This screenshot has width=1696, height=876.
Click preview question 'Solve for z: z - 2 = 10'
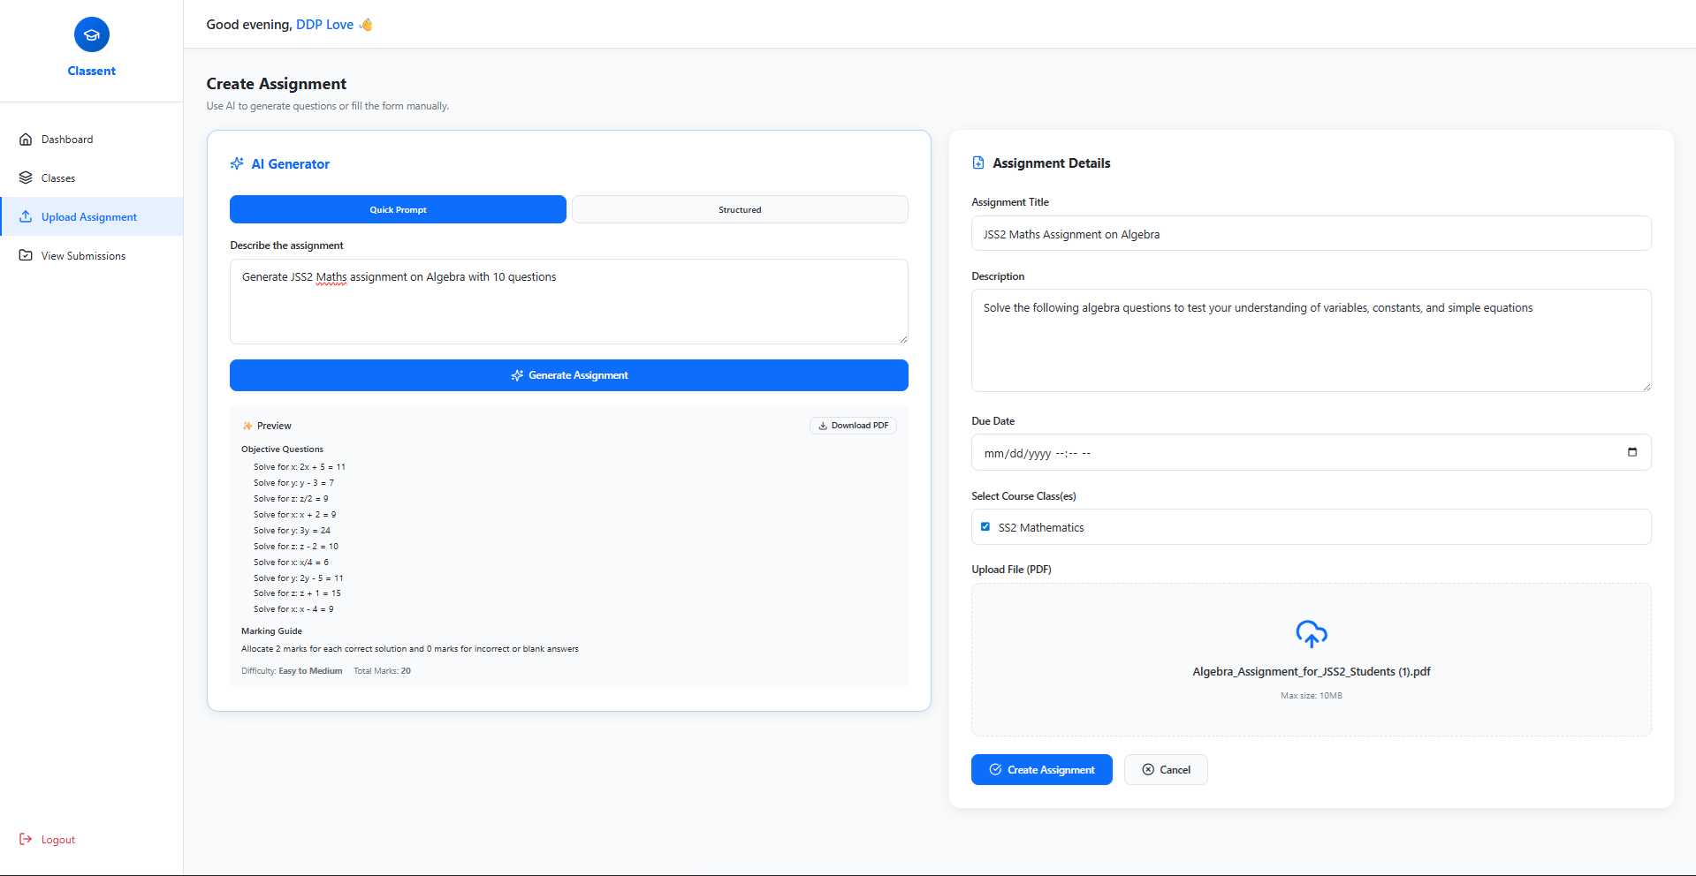click(296, 547)
